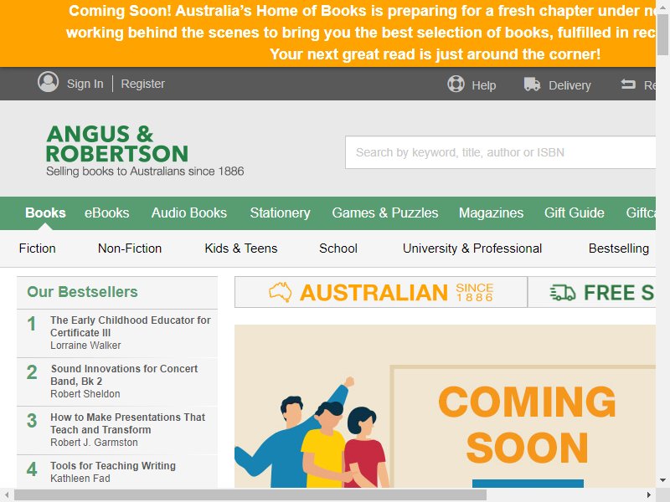Open the Bestselling submenu
The image size is (670, 502).
coord(619,248)
